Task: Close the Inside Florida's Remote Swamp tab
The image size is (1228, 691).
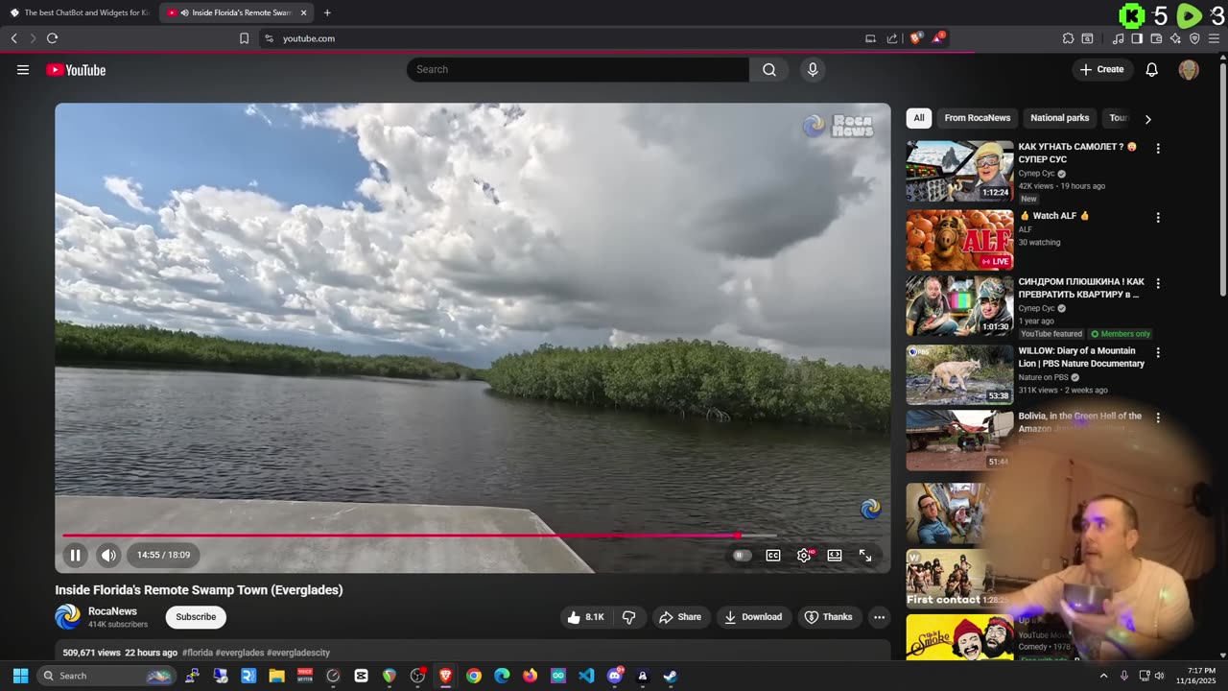Action: point(304,12)
